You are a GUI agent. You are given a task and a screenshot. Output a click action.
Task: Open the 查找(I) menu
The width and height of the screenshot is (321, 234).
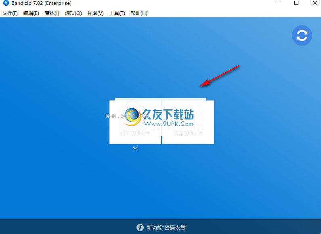pos(52,13)
